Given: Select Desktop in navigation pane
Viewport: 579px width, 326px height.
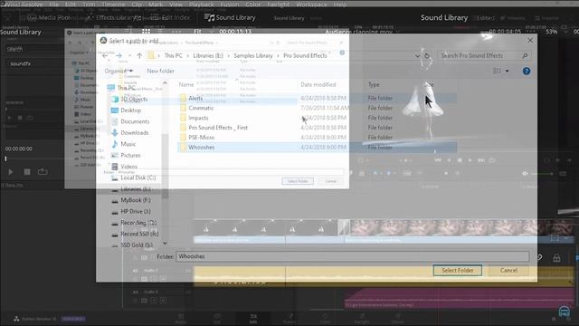Looking at the screenshot, I should tap(130, 110).
